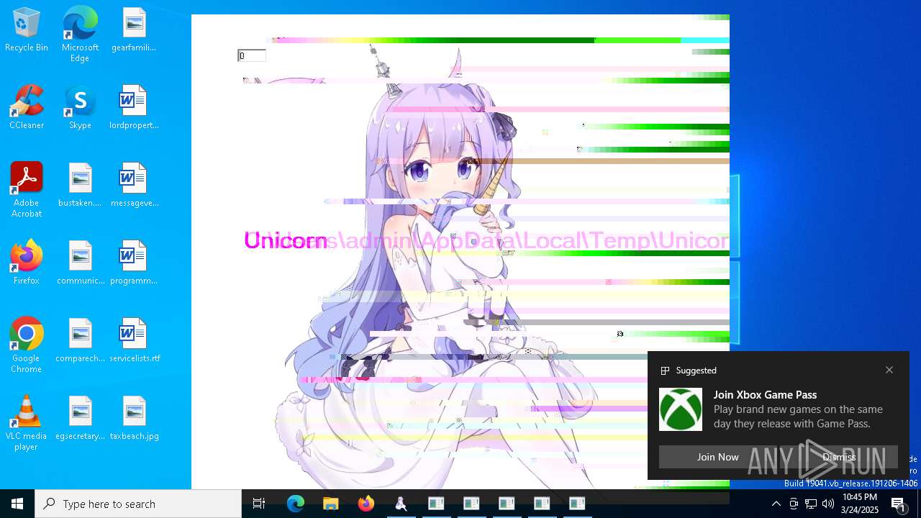Select the gearfamili... image file on desktop
The height and width of the screenshot is (518, 921).
[134, 30]
